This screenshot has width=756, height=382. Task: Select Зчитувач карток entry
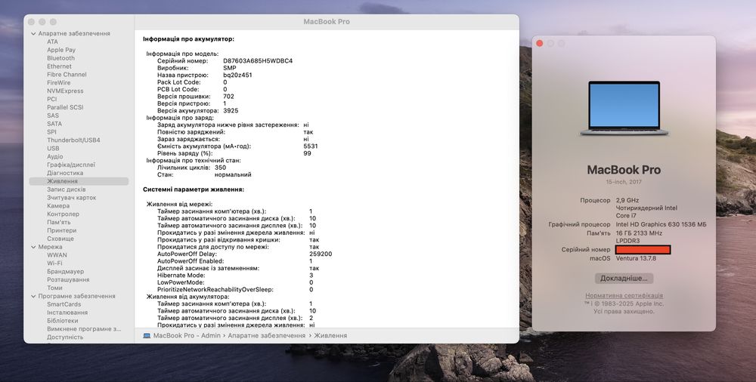click(71, 198)
